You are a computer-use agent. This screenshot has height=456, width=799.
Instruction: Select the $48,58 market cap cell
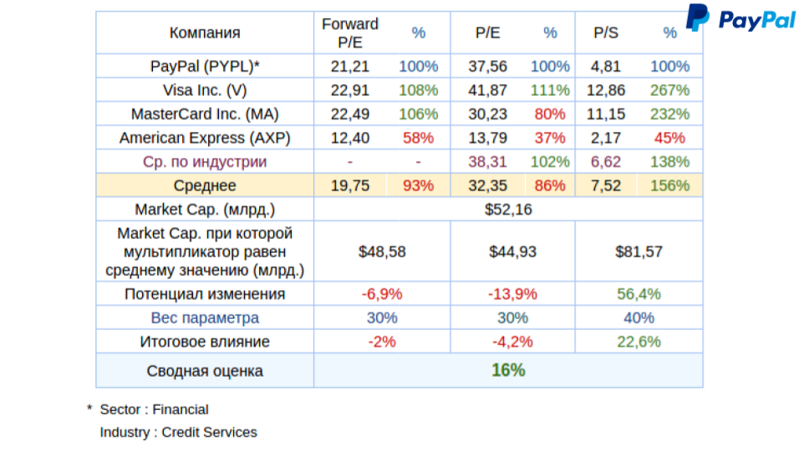point(382,251)
